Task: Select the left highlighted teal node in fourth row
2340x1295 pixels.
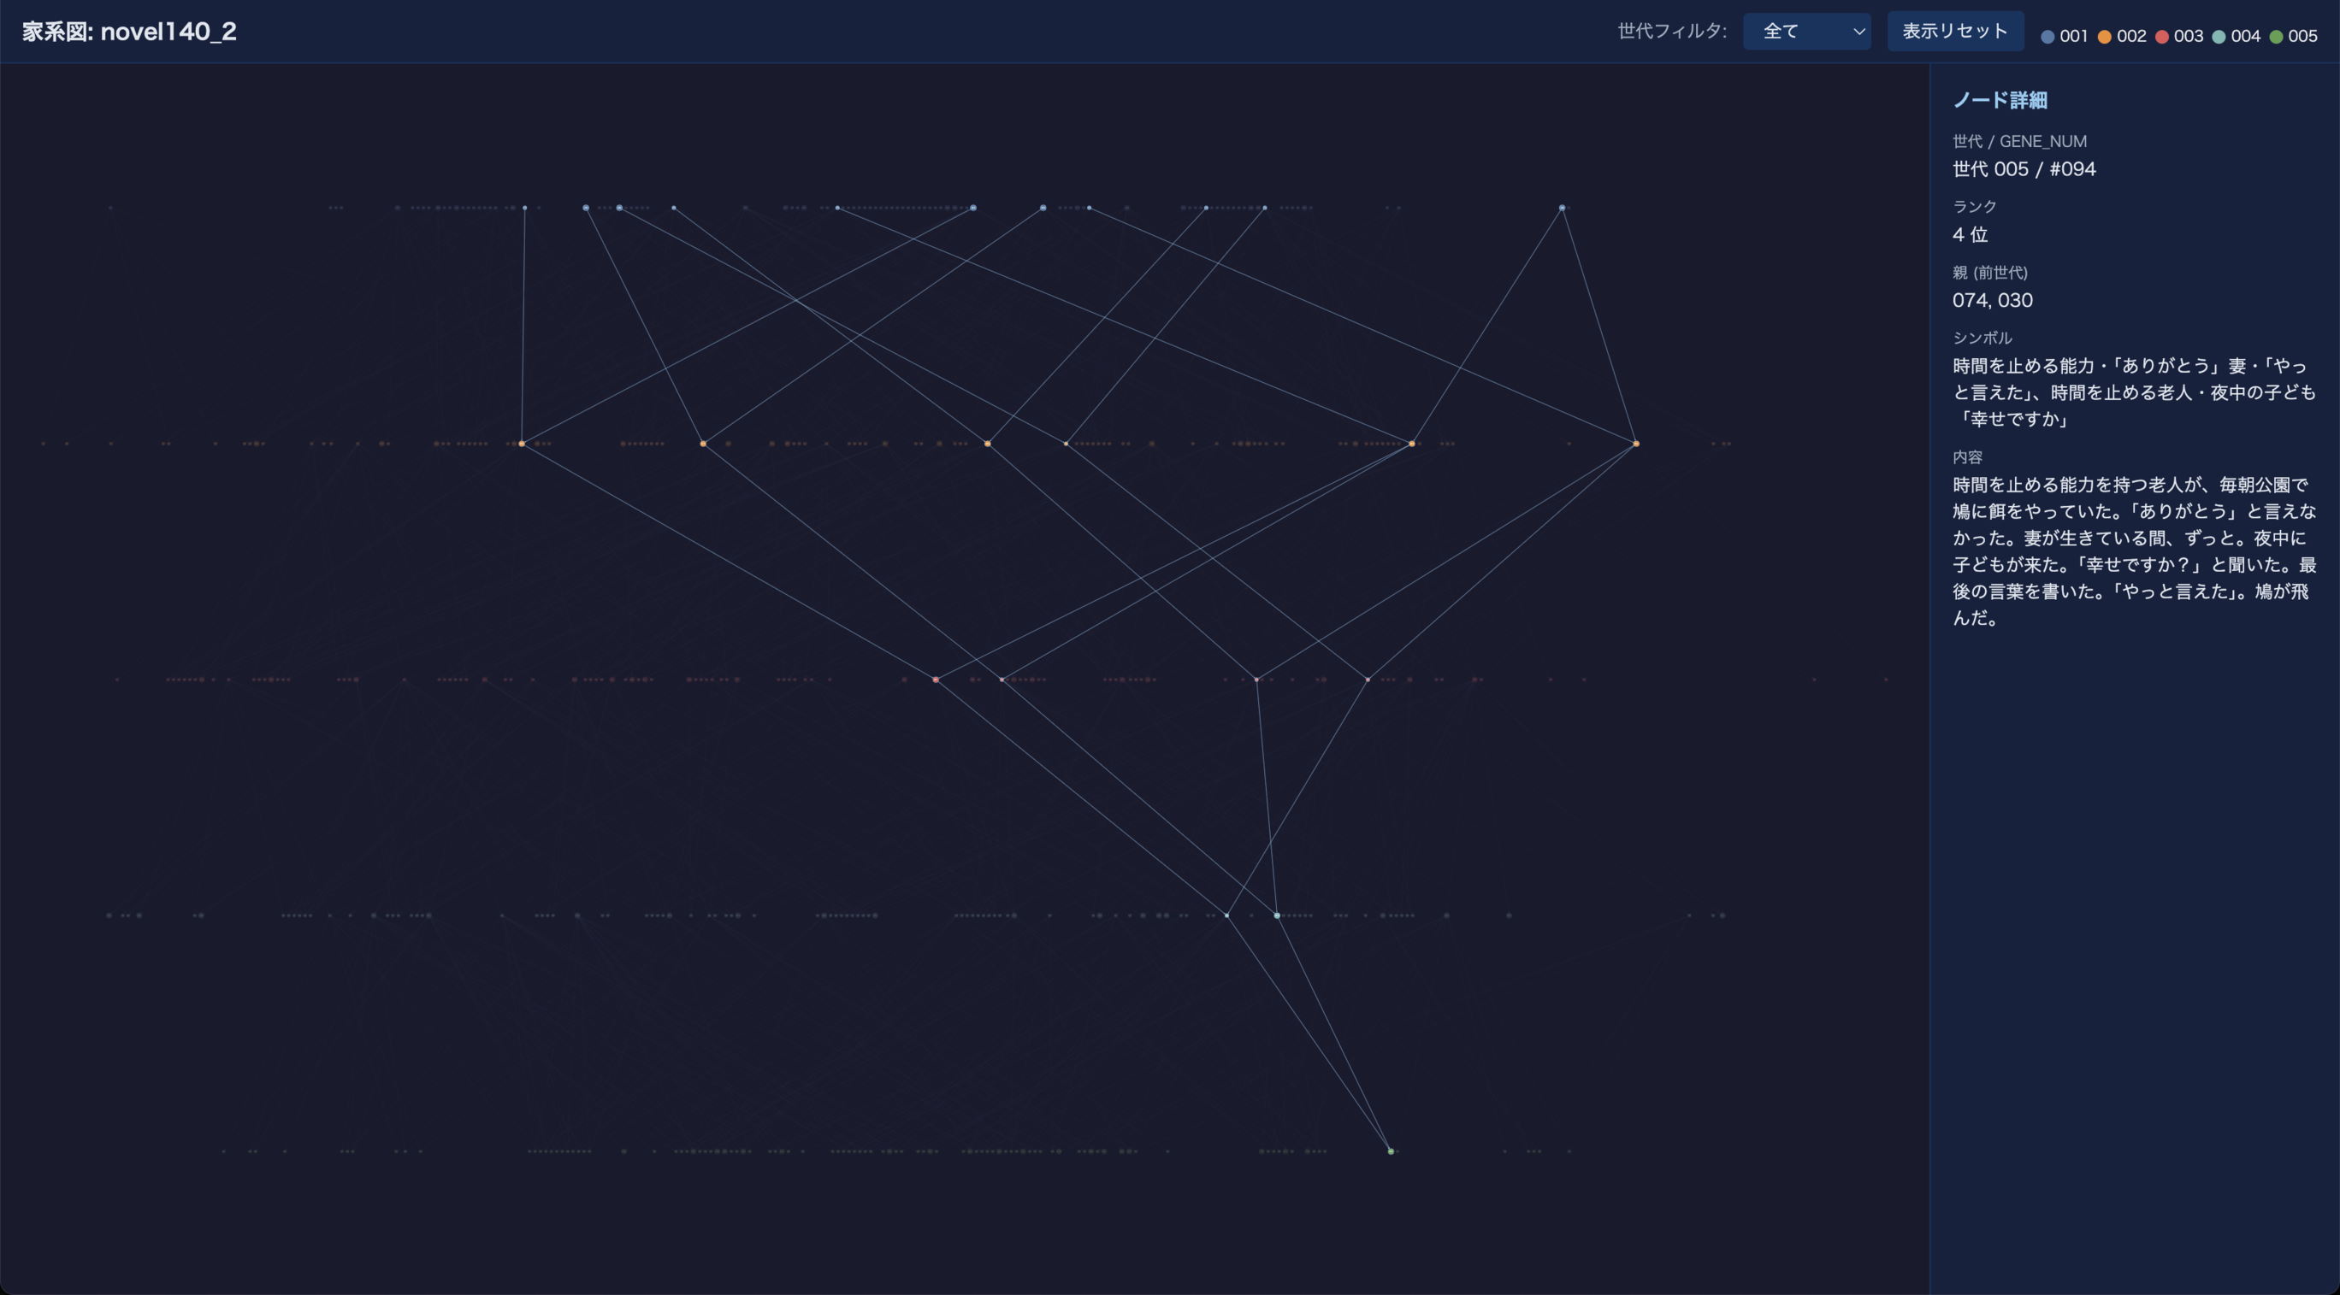Action: tap(1227, 915)
